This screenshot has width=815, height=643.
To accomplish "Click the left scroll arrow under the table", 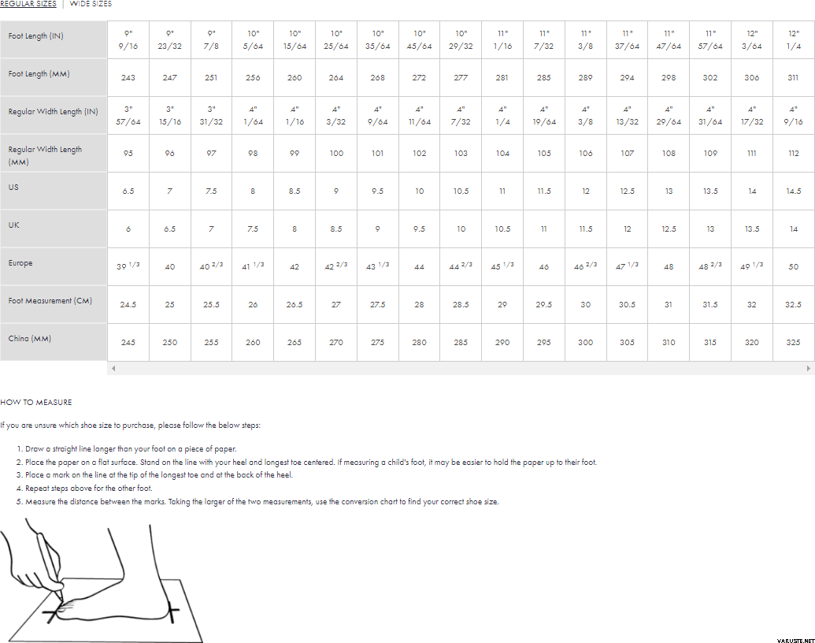I will (113, 368).
